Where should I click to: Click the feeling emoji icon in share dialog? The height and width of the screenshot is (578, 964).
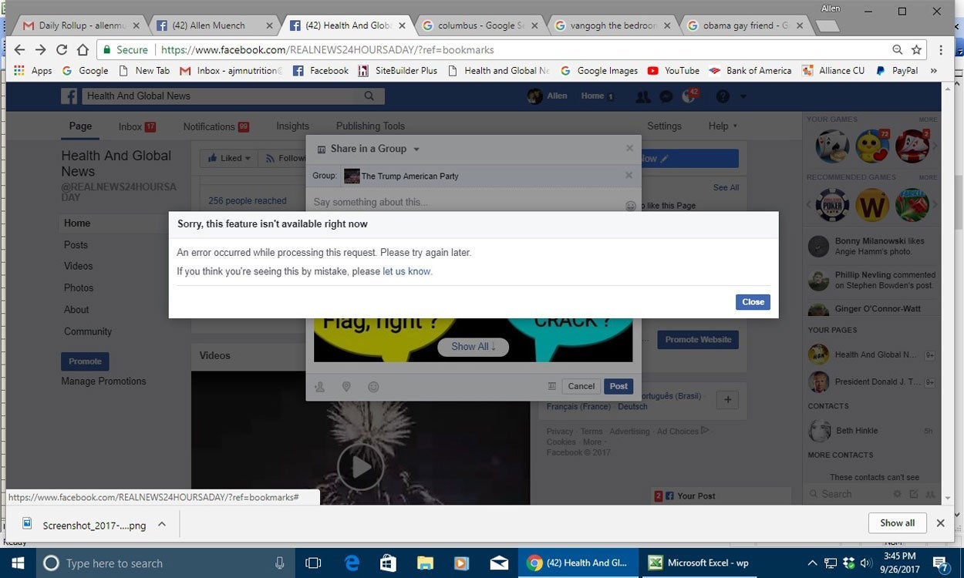[373, 387]
